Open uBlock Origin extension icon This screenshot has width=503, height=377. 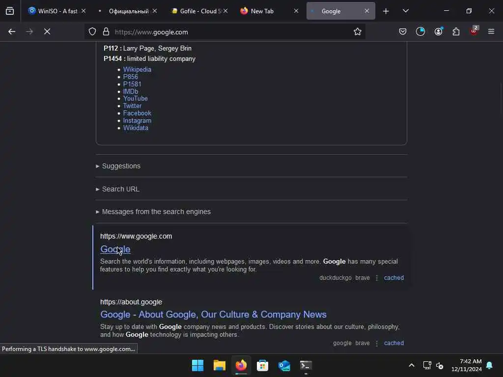click(x=474, y=31)
